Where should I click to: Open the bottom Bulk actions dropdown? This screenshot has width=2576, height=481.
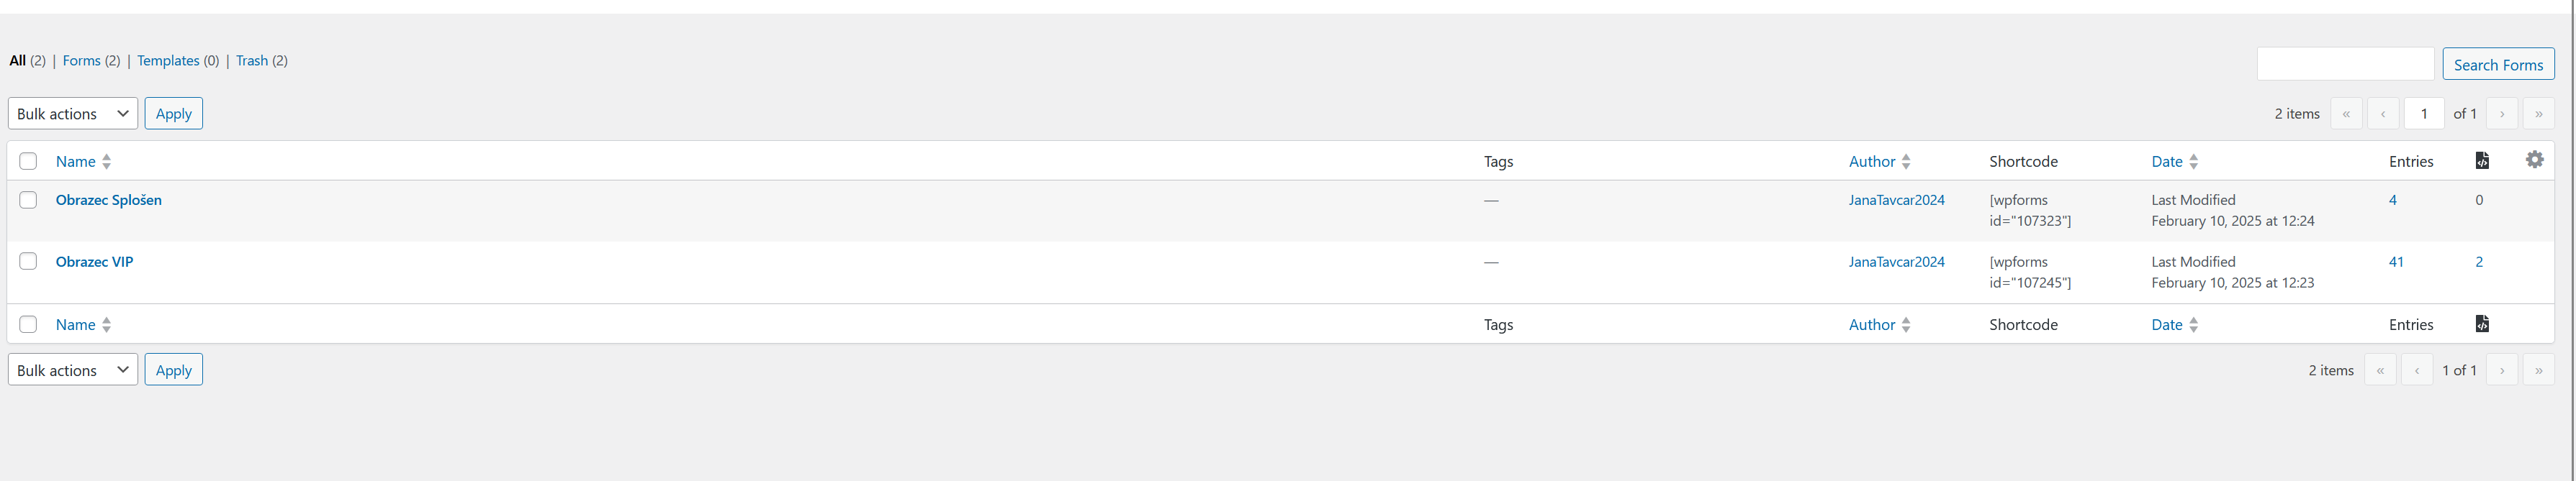[x=73, y=370]
